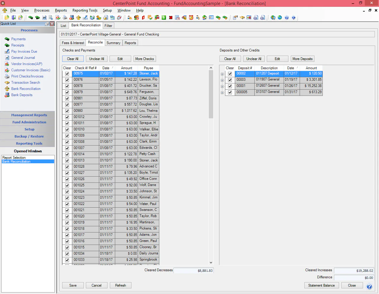
Task: Open General Journal from the sidebar
Action: [23, 58]
